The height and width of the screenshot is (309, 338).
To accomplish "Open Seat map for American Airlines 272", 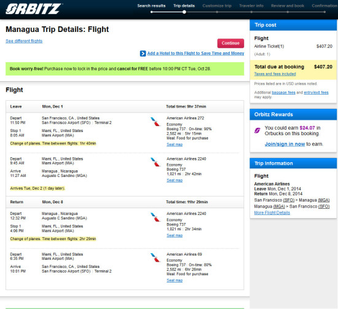I will (x=175, y=144).
